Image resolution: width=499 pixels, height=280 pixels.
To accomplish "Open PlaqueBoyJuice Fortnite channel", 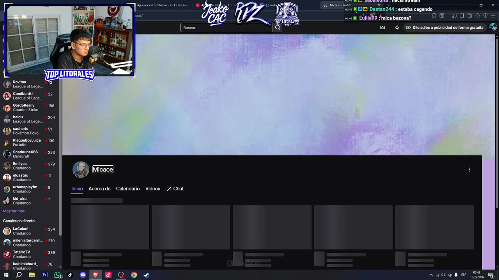I will (29, 143).
